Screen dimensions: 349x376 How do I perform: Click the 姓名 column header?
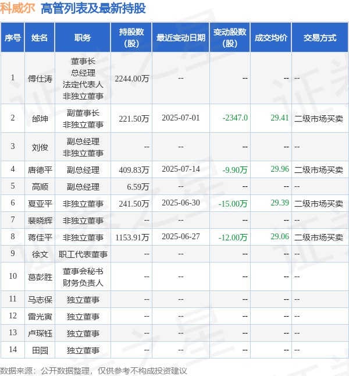pos(40,38)
